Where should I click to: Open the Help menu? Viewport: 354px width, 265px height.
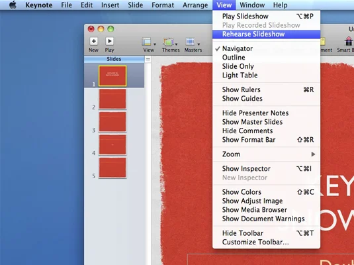[280, 5]
